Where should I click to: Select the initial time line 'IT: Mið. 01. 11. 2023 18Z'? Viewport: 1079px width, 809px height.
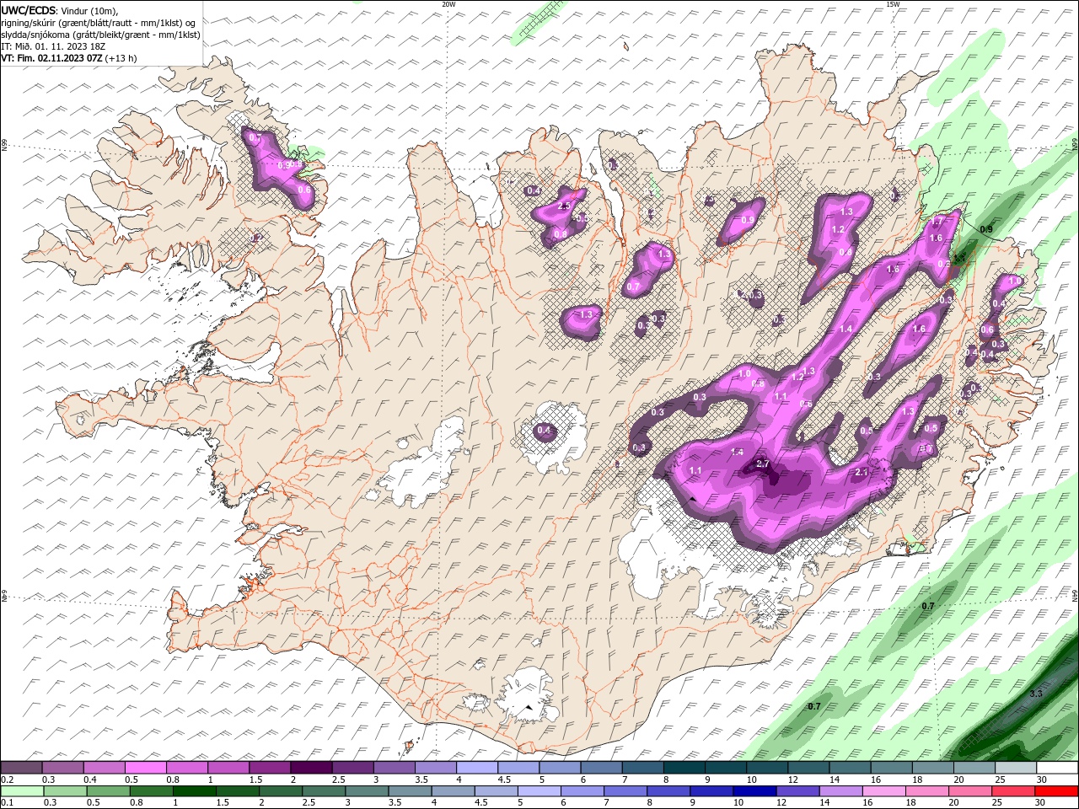(x=53, y=46)
